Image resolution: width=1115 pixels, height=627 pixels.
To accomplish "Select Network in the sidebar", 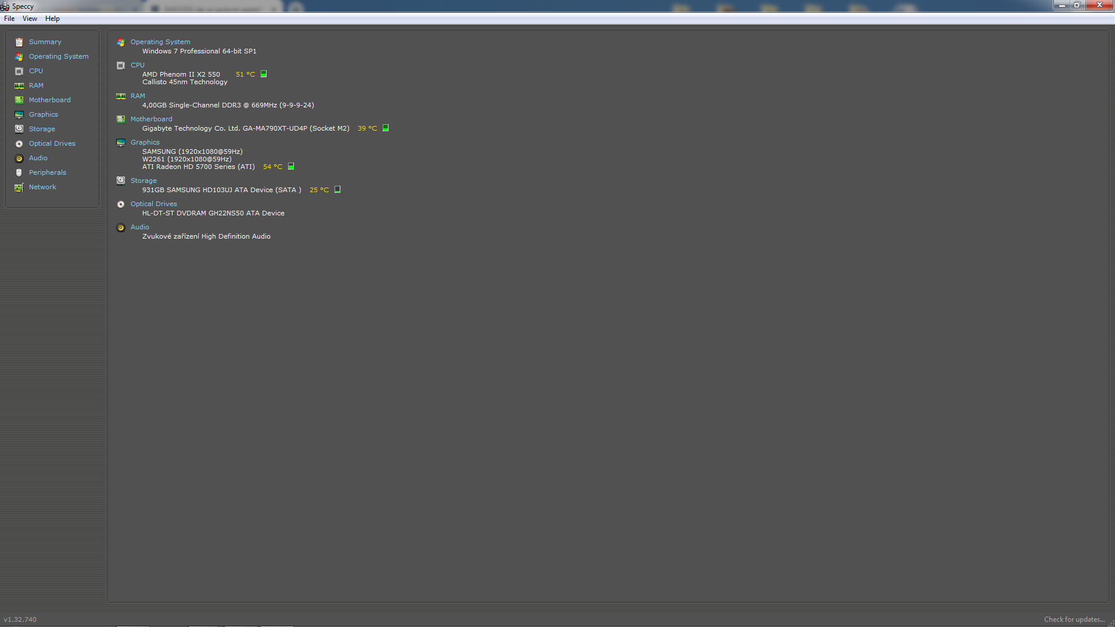I will [x=42, y=187].
